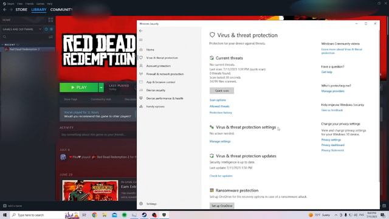Open Allowed threats link

pyautogui.click(x=219, y=106)
